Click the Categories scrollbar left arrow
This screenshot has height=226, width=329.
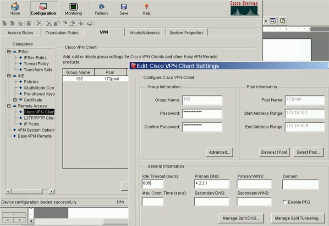click(x=8, y=191)
